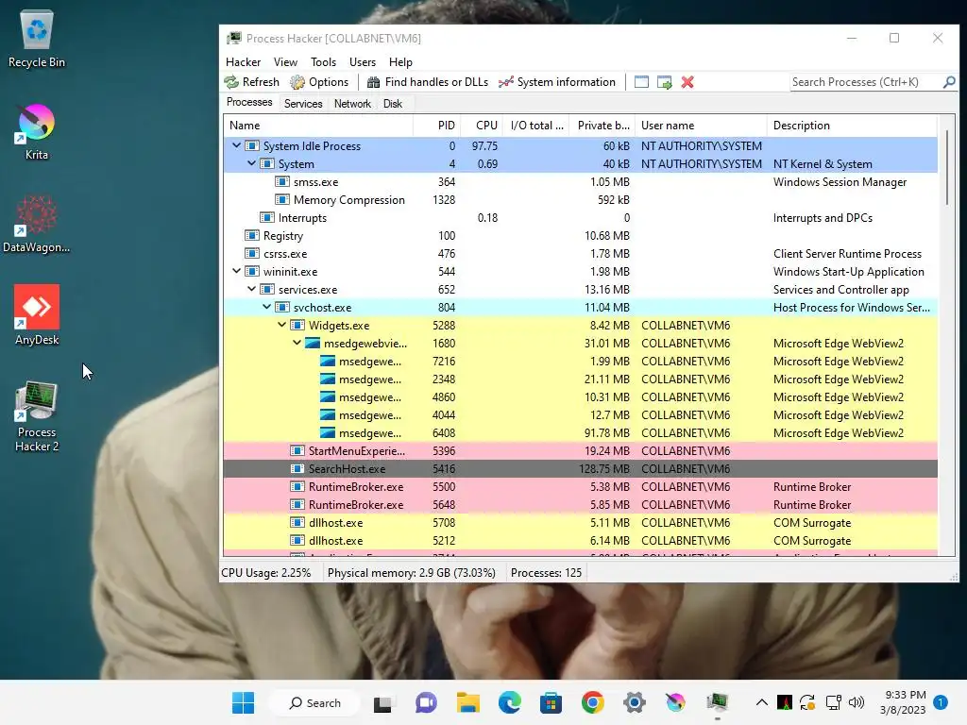
Task: Sort by Private bytes column header
Action: pos(602,126)
